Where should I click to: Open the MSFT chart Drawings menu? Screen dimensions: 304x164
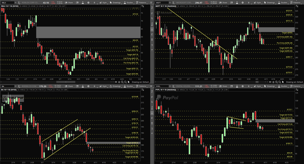[270, 2]
